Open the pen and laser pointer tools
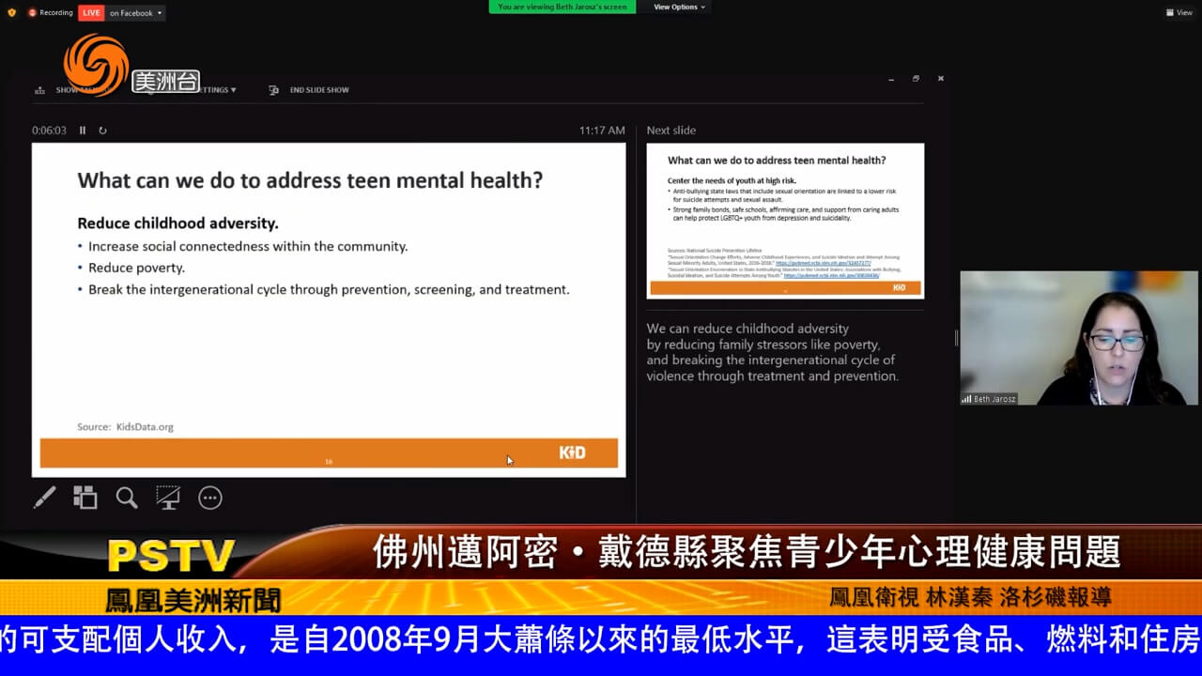 click(44, 498)
